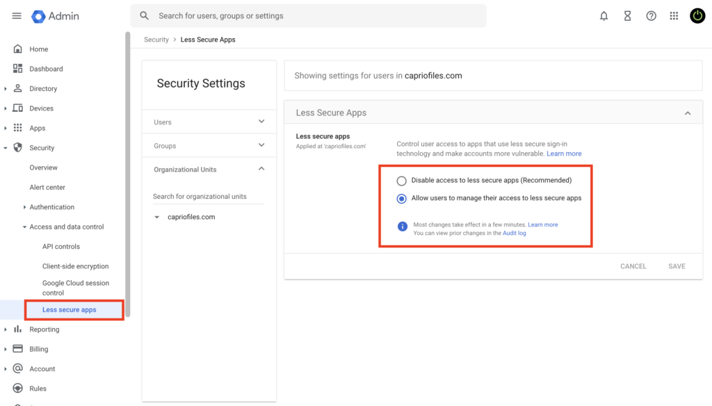The image size is (712, 406).
Task: Open the tasks hourglass icon
Action: coord(627,16)
